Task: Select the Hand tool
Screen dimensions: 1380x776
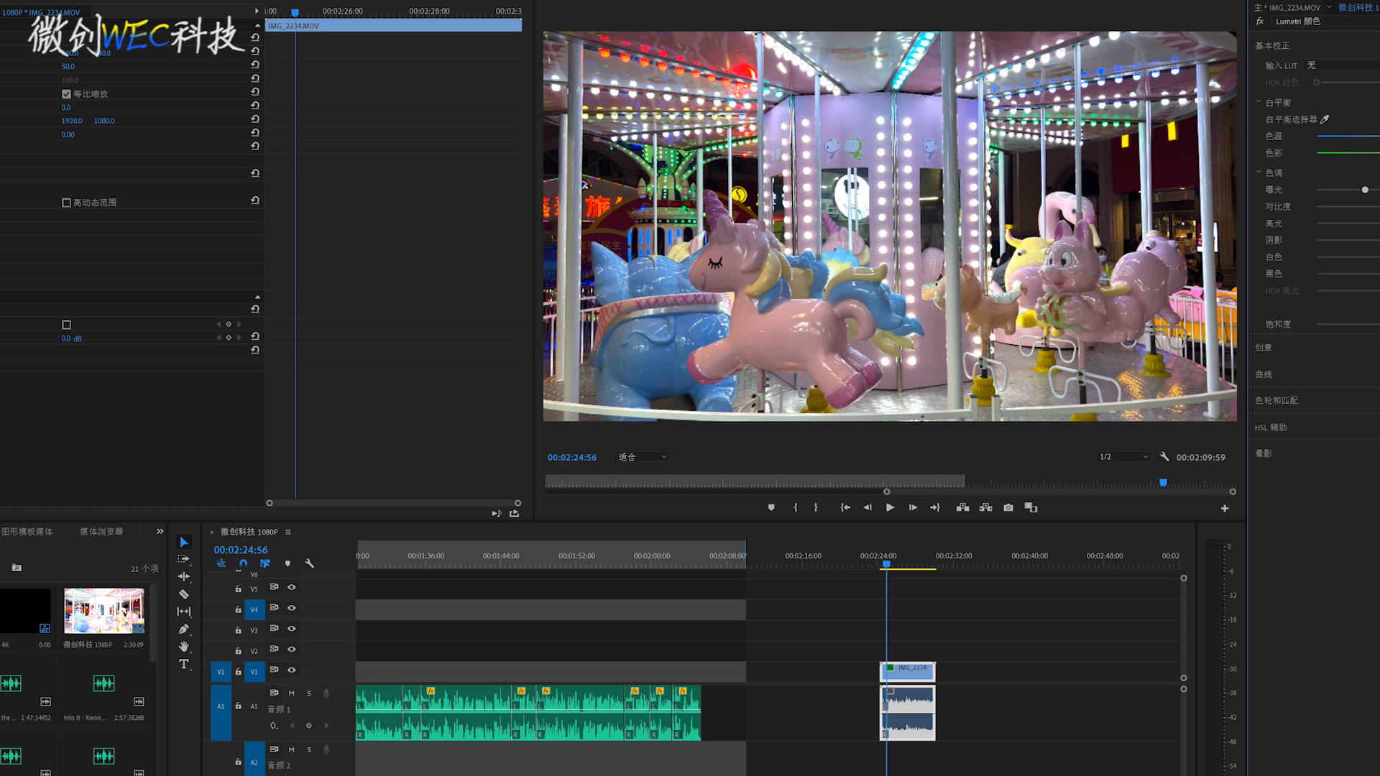Action: [x=184, y=647]
